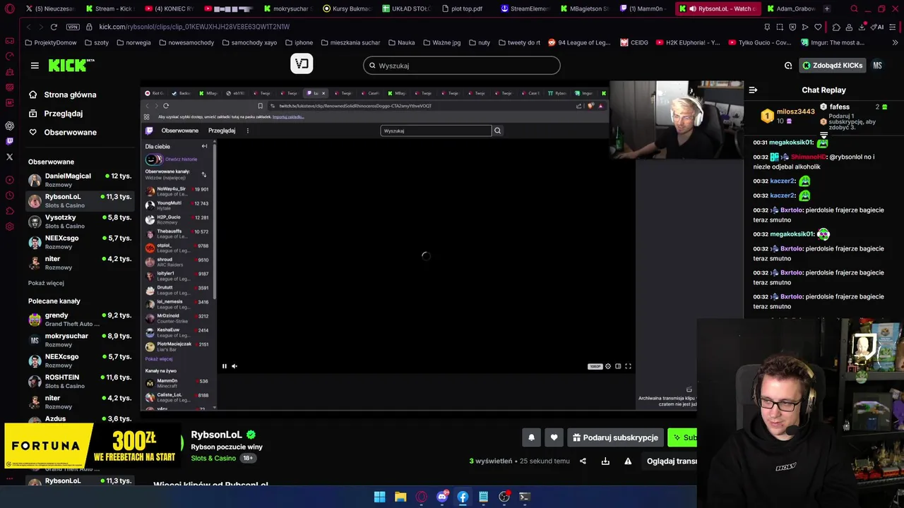Click the browser heart bookmark icon
The height and width of the screenshot is (508, 904).
click(x=818, y=27)
